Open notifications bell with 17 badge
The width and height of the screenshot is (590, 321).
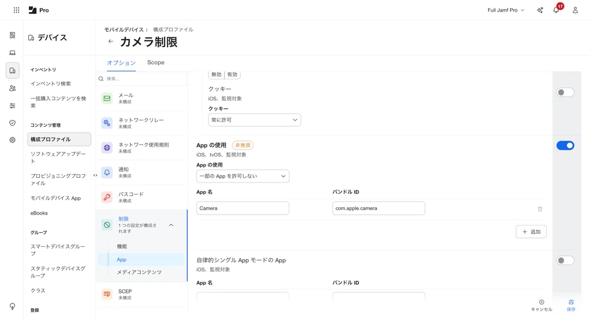click(556, 10)
